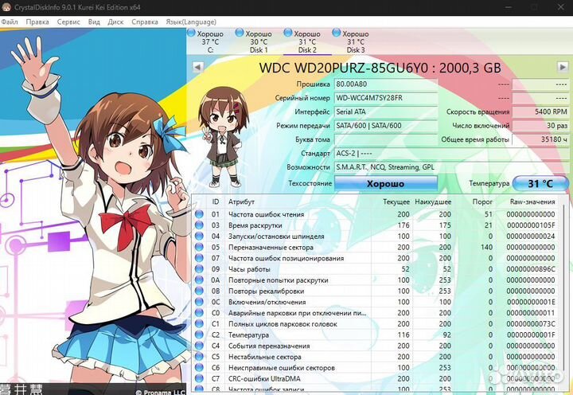Go to previous disk with left arrow

(197, 68)
